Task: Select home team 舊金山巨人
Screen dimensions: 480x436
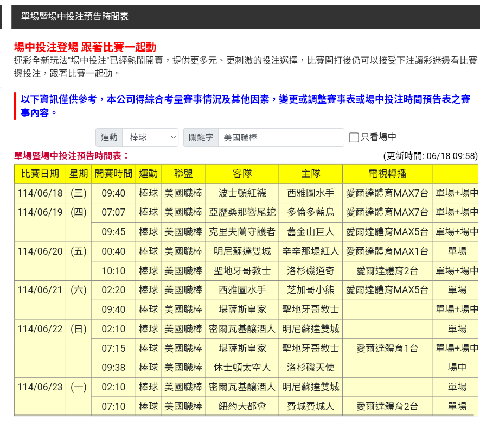Action: (311, 232)
